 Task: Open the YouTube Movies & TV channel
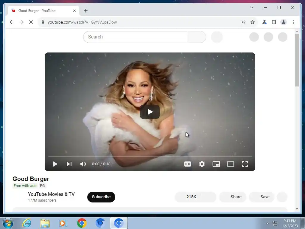click(x=51, y=194)
